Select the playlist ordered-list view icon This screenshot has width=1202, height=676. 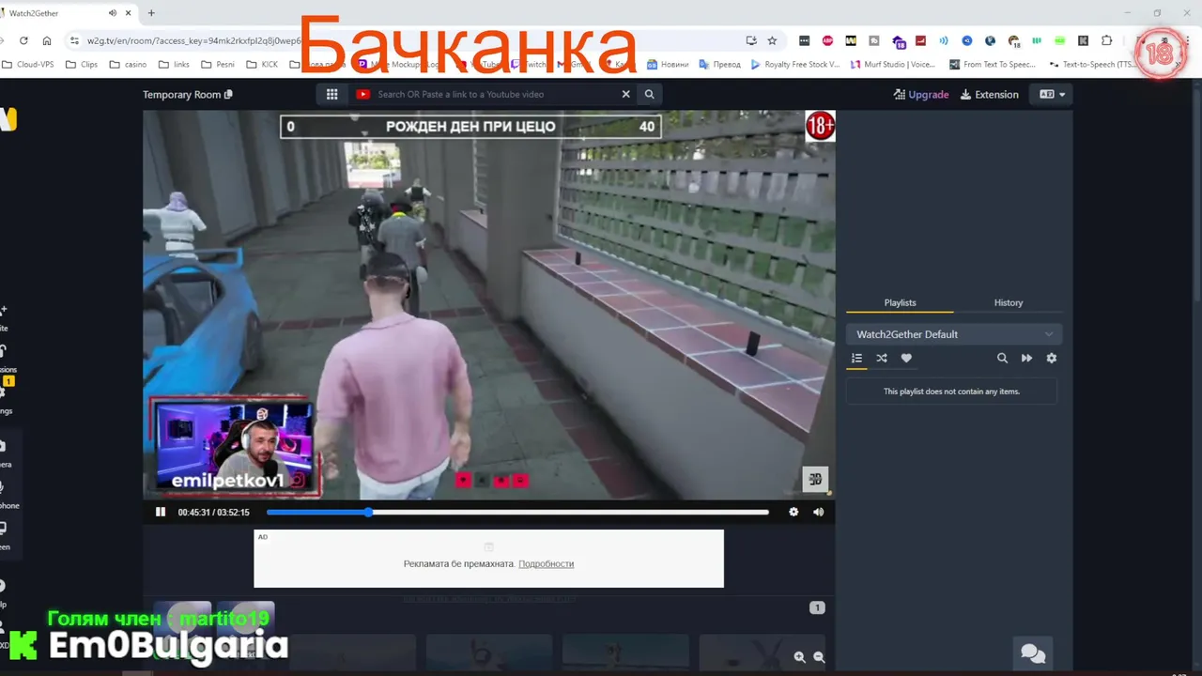pyautogui.click(x=856, y=358)
